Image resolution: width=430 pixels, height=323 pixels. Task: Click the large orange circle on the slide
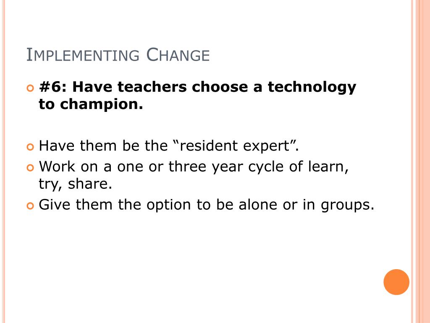pos(396,282)
